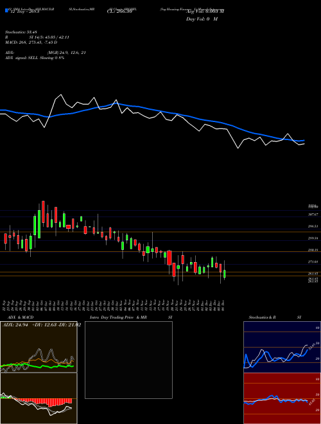
Task: Click the last green candlestick on the chart
Action: [x=224, y=274]
